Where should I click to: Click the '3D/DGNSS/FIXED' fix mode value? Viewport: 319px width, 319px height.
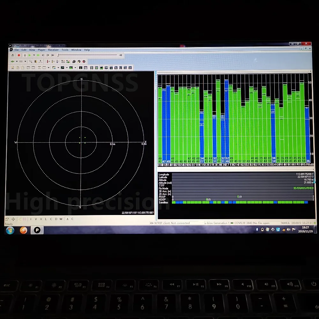point(303,188)
